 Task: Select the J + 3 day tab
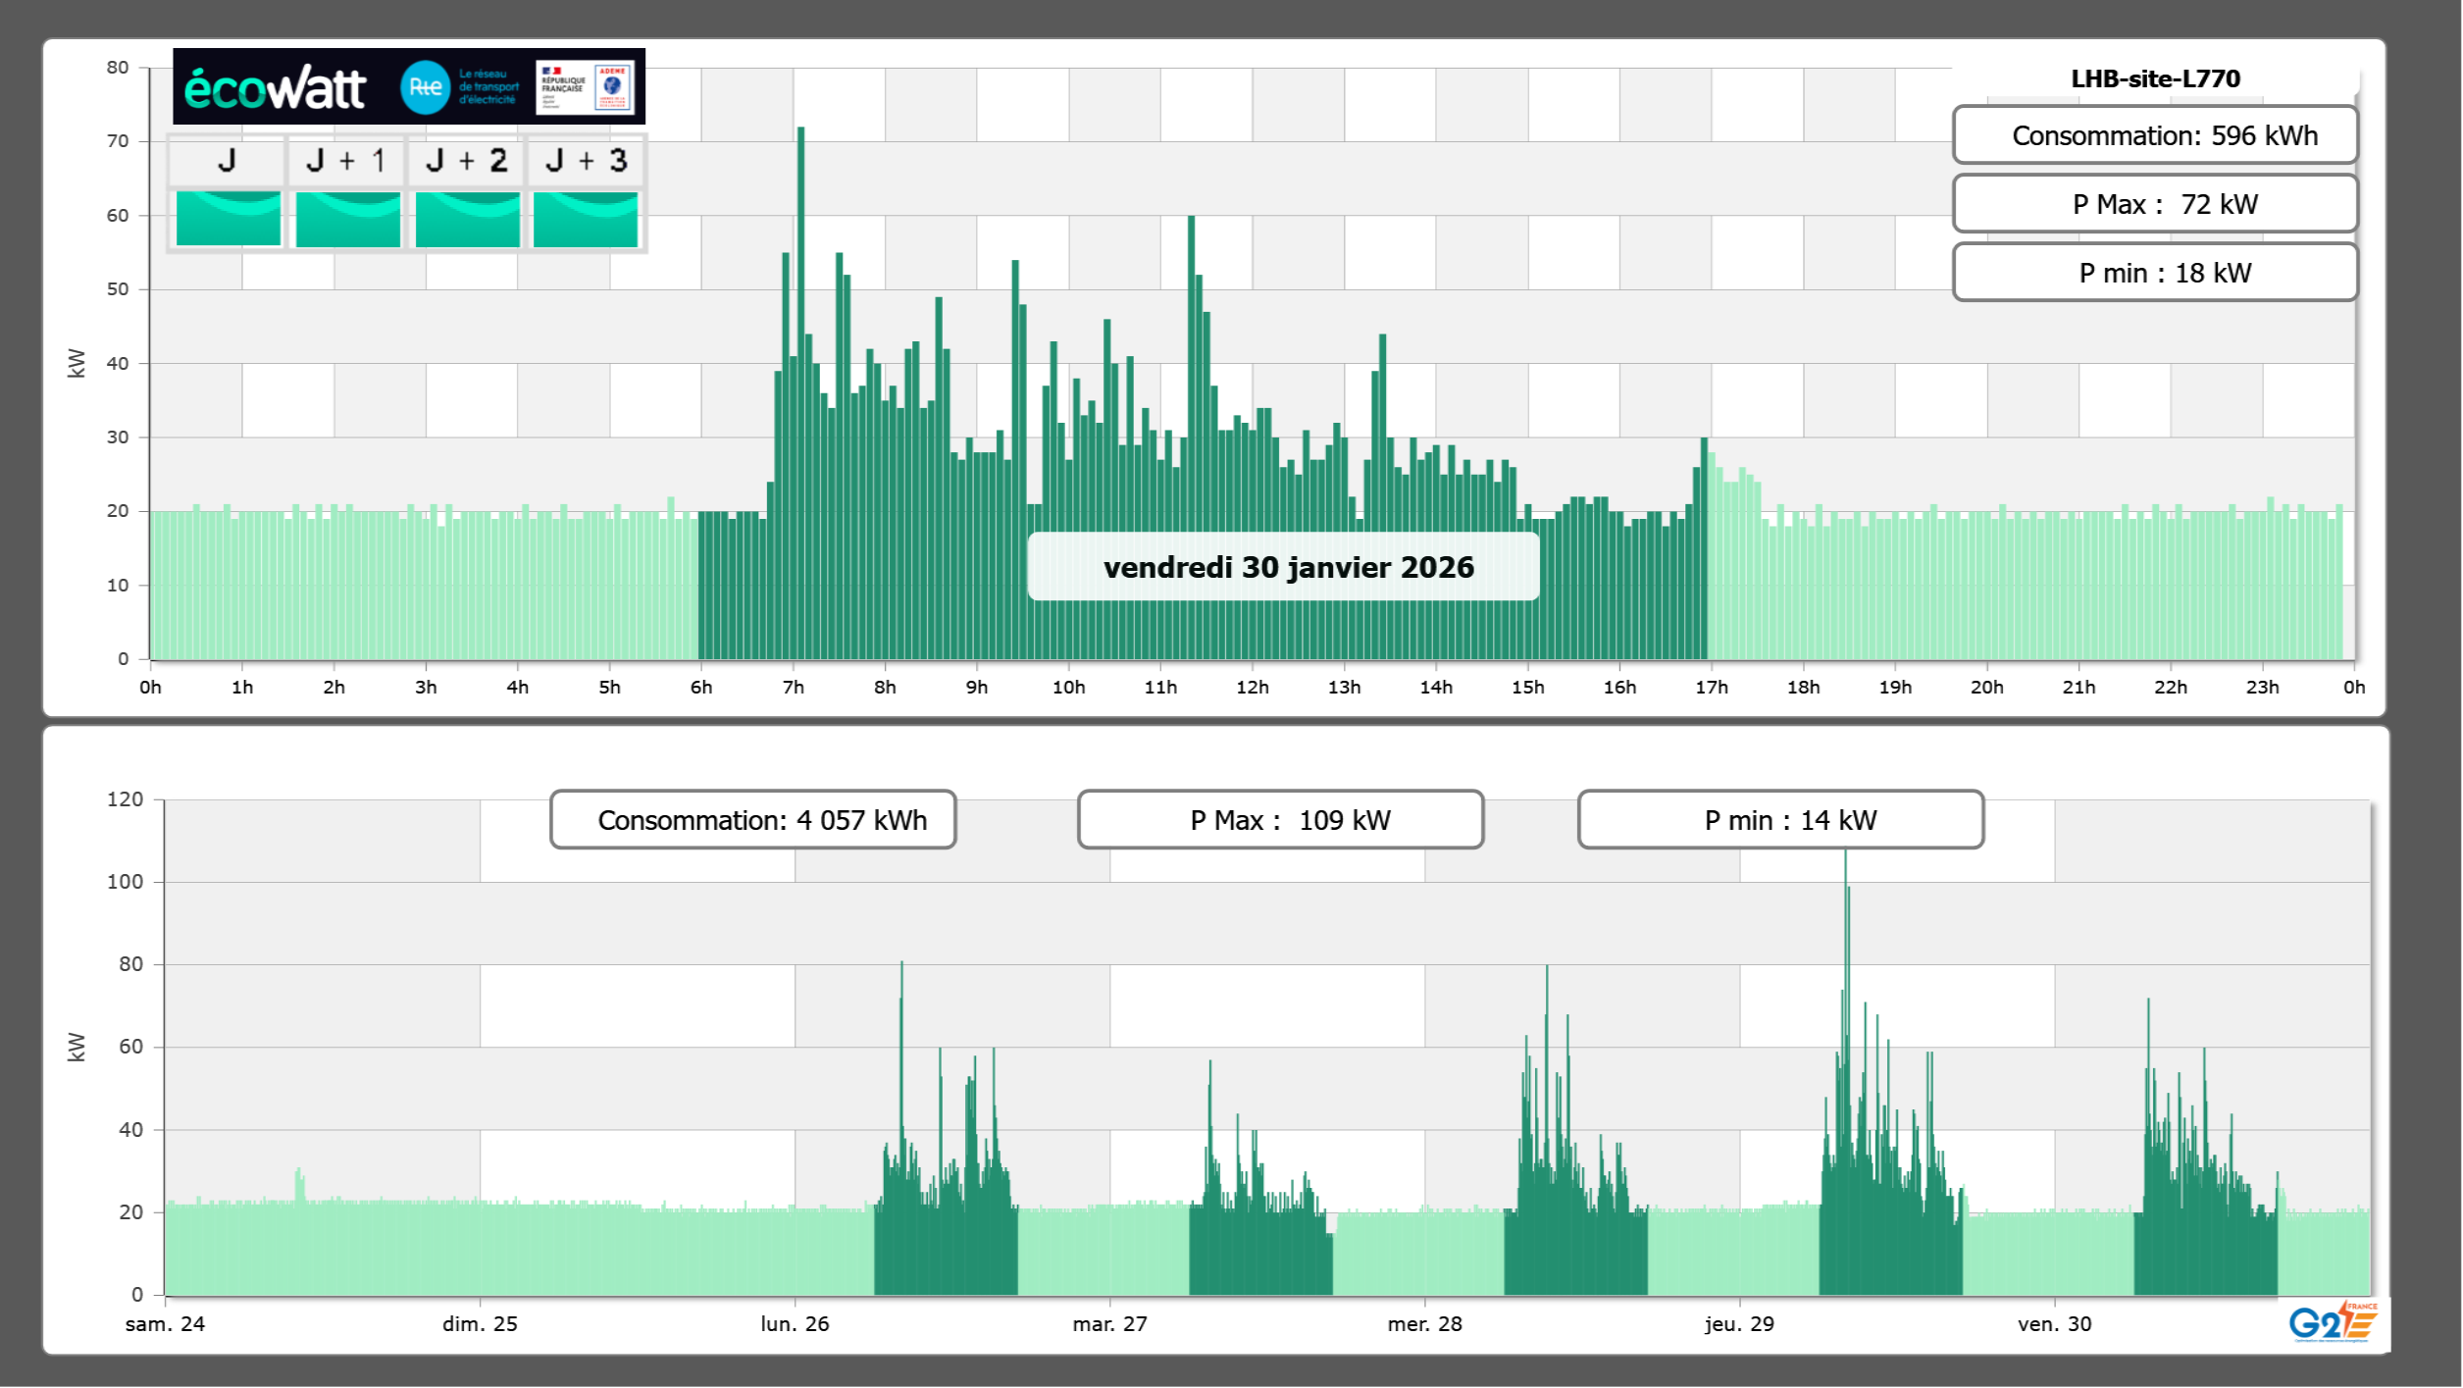[x=586, y=161]
